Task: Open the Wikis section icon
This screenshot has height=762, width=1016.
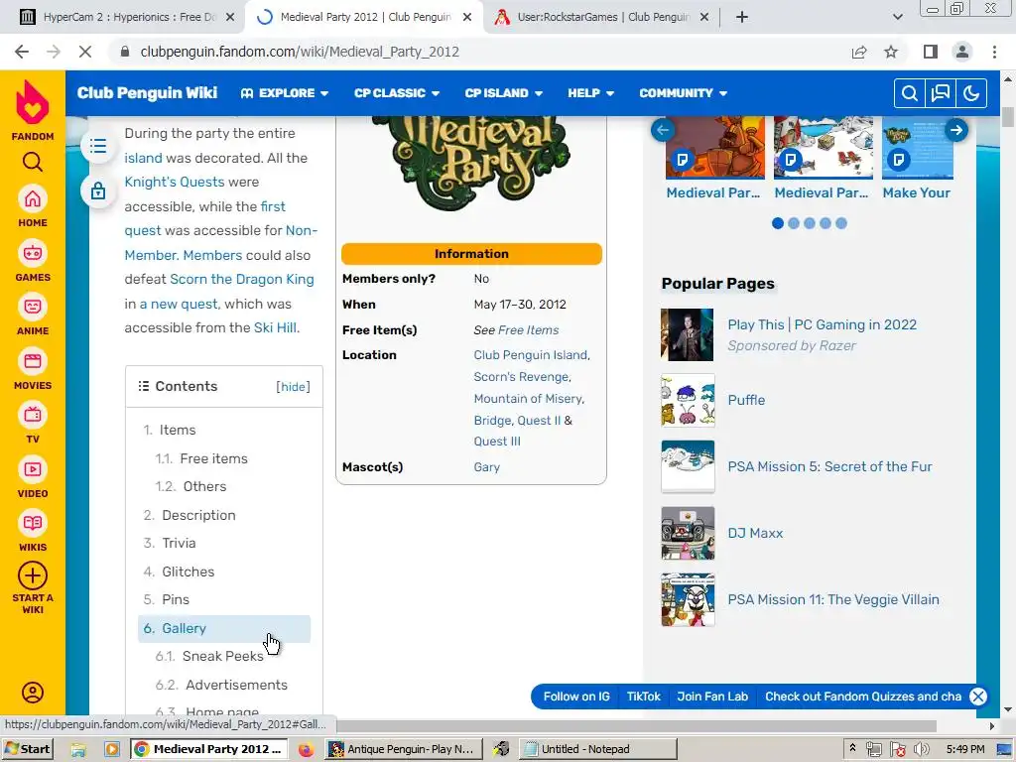Action: point(33,523)
